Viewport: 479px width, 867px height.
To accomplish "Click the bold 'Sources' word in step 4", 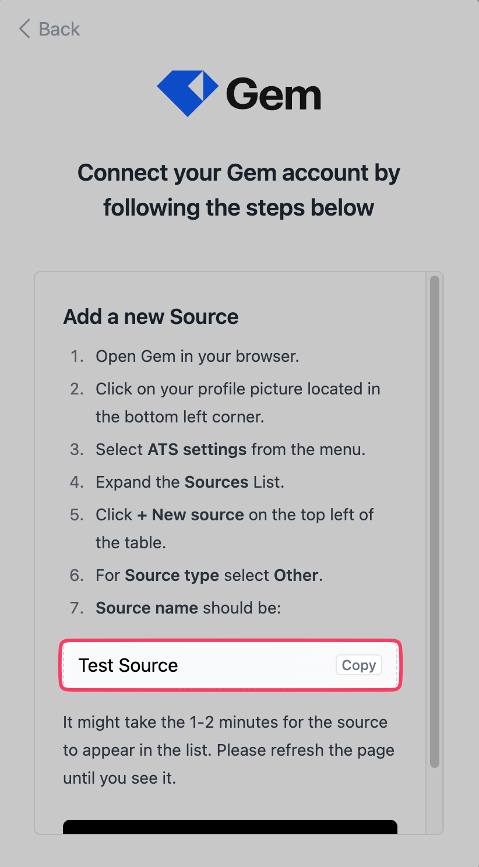I will (216, 482).
